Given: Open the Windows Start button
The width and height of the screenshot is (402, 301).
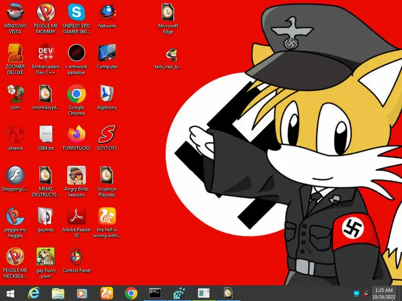Looking at the screenshot, I should (x=10, y=293).
